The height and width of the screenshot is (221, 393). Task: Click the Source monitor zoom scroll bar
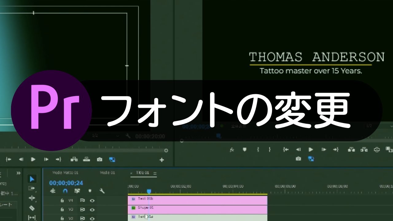click(83, 151)
